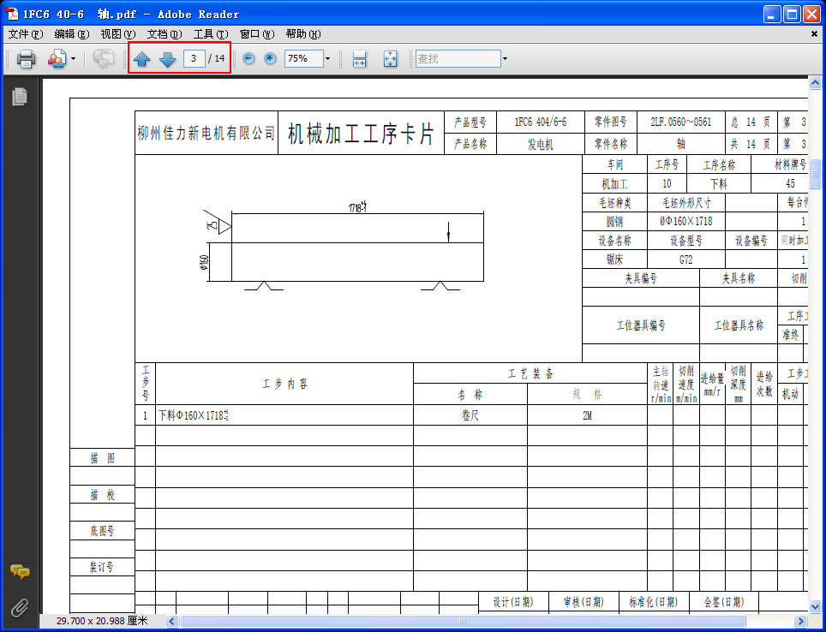826x632 pixels.
Task: Click company name 柳州佳力新电机有限公司
Action: [206, 134]
